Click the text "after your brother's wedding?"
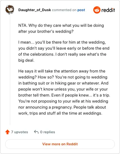This screenshot has width=120, height=154. [46, 31]
